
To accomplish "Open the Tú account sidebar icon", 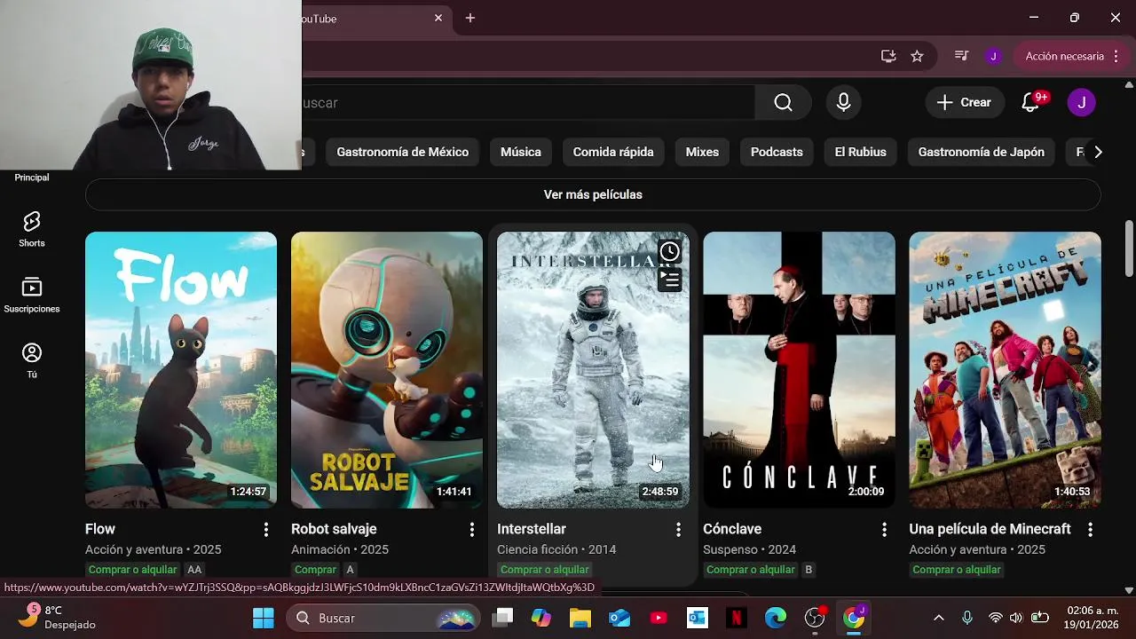I will (x=32, y=361).
